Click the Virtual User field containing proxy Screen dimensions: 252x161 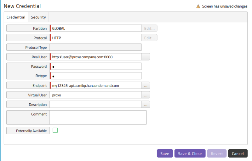point(96,95)
